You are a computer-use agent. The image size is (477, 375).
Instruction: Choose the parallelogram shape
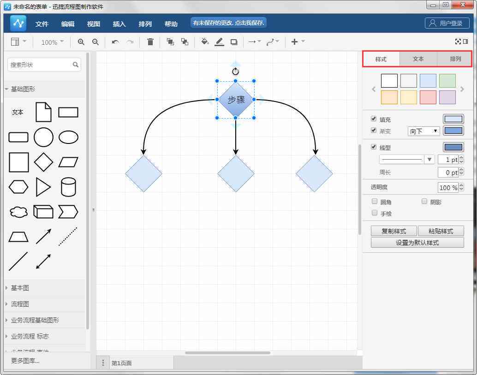68,162
